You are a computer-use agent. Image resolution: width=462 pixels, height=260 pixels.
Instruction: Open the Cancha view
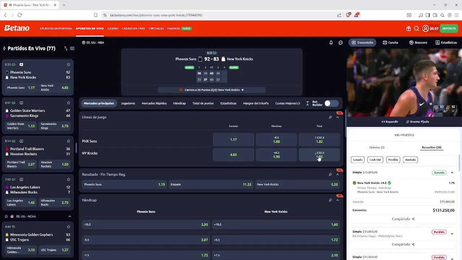391,43
